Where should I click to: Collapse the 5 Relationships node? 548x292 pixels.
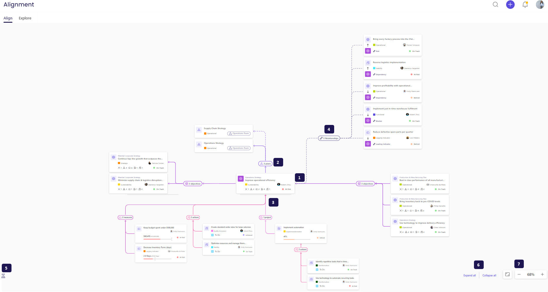(329, 138)
